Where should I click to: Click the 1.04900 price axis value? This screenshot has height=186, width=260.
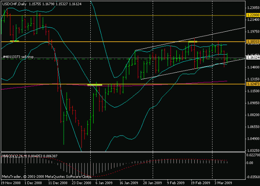[253, 138]
